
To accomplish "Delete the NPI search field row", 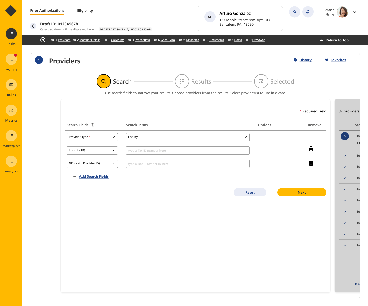I will pyautogui.click(x=311, y=163).
